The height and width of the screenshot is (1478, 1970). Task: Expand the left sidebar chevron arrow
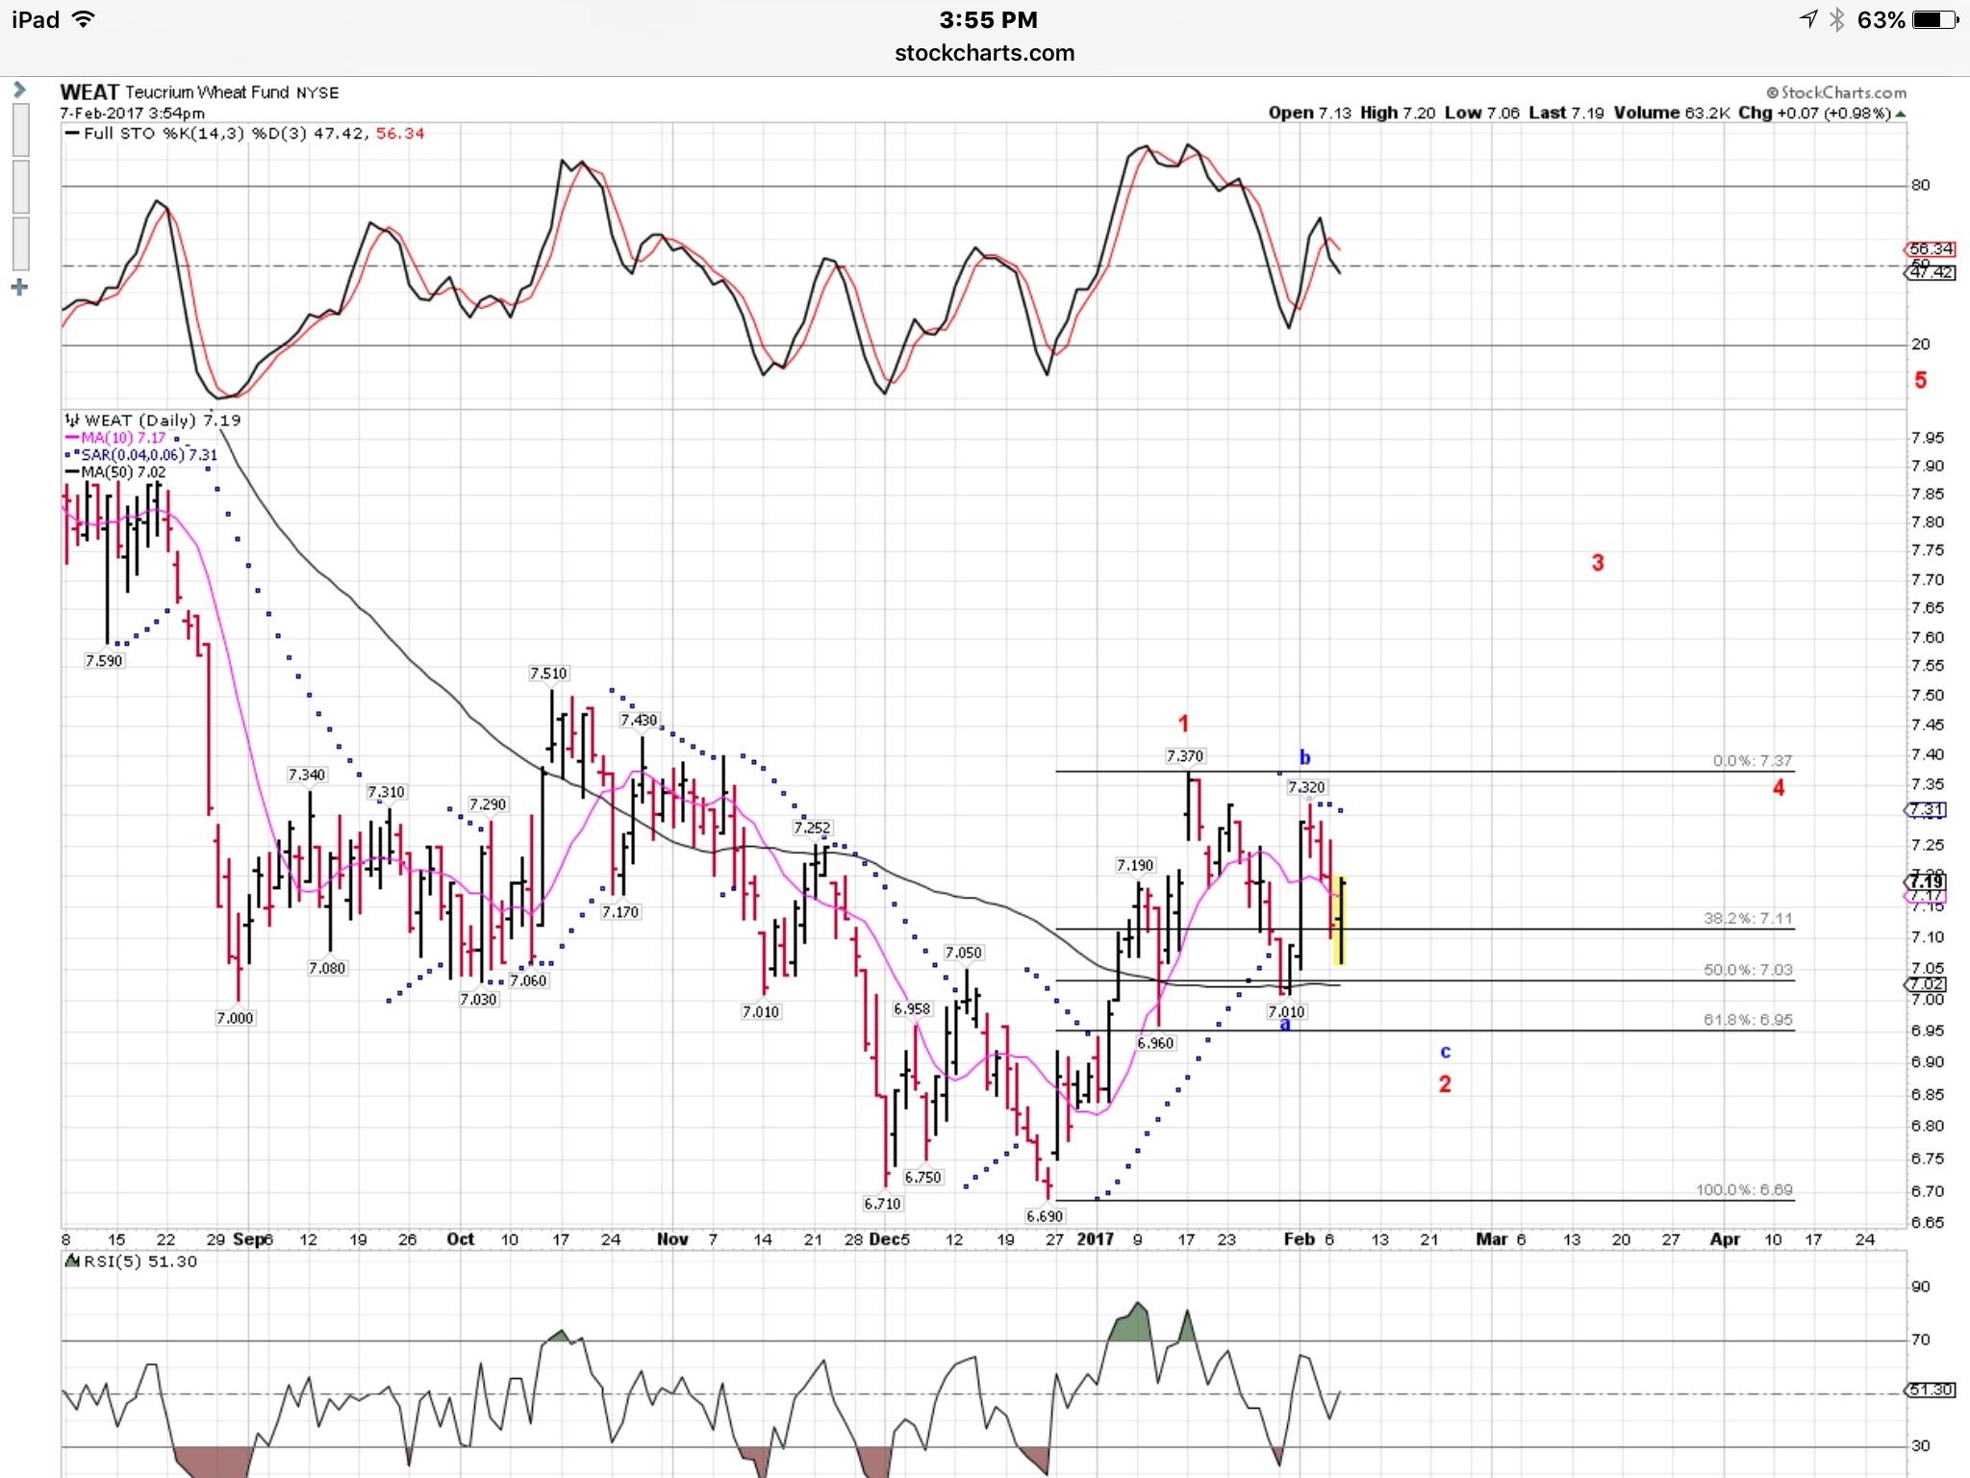pyautogui.click(x=19, y=89)
